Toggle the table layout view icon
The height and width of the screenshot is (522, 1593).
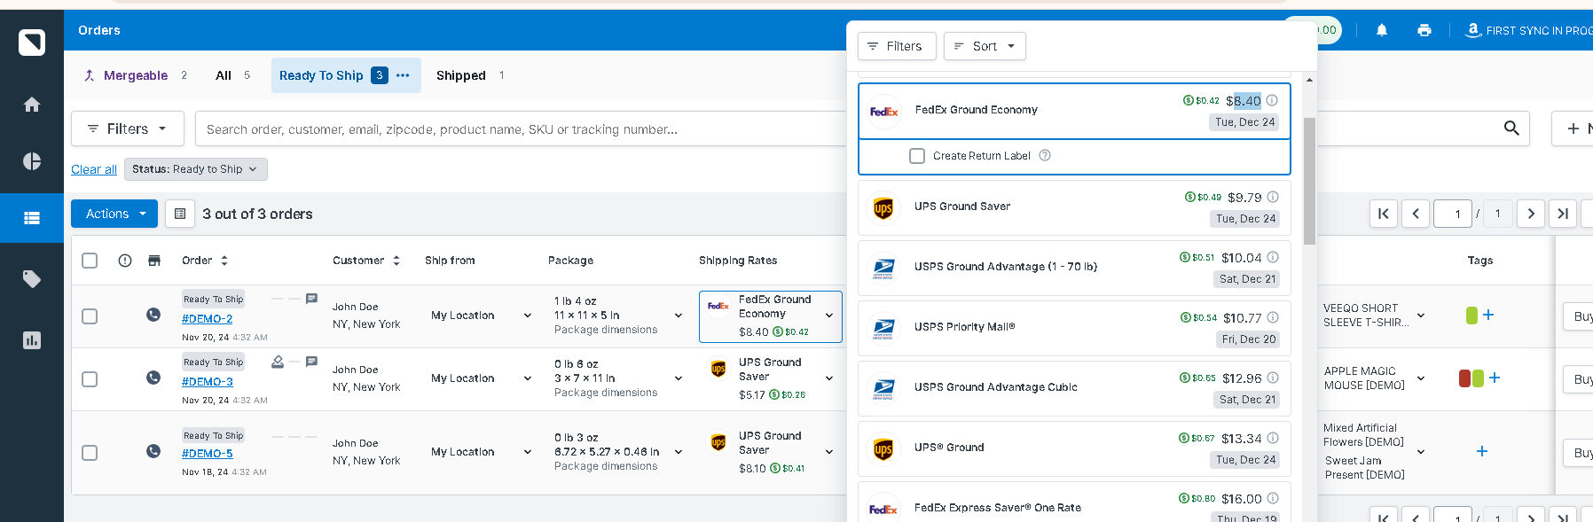(x=180, y=214)
